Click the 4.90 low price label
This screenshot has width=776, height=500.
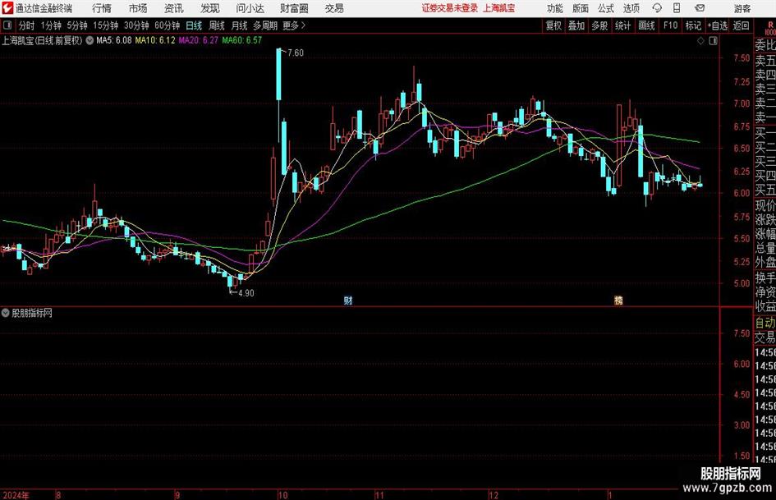(246, 293)
